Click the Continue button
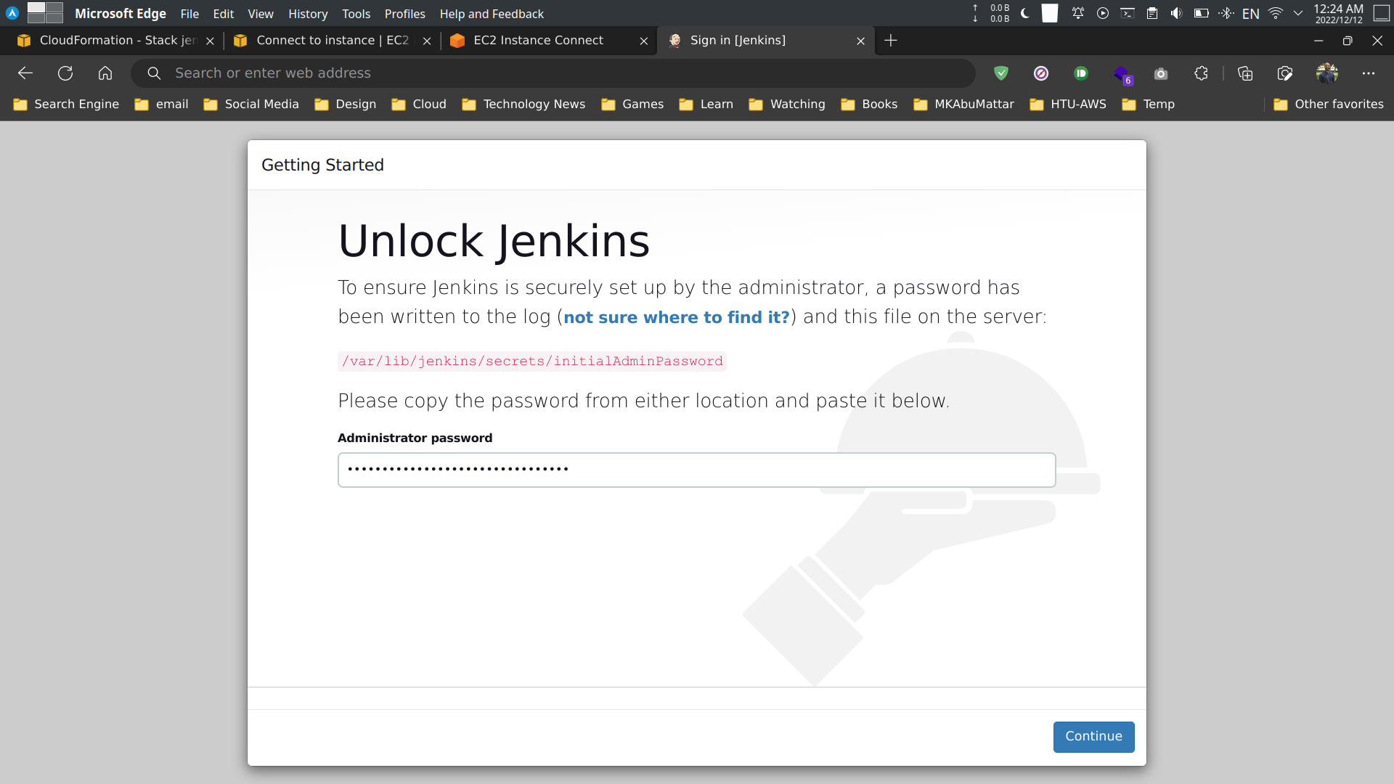 coord(1093,736)
